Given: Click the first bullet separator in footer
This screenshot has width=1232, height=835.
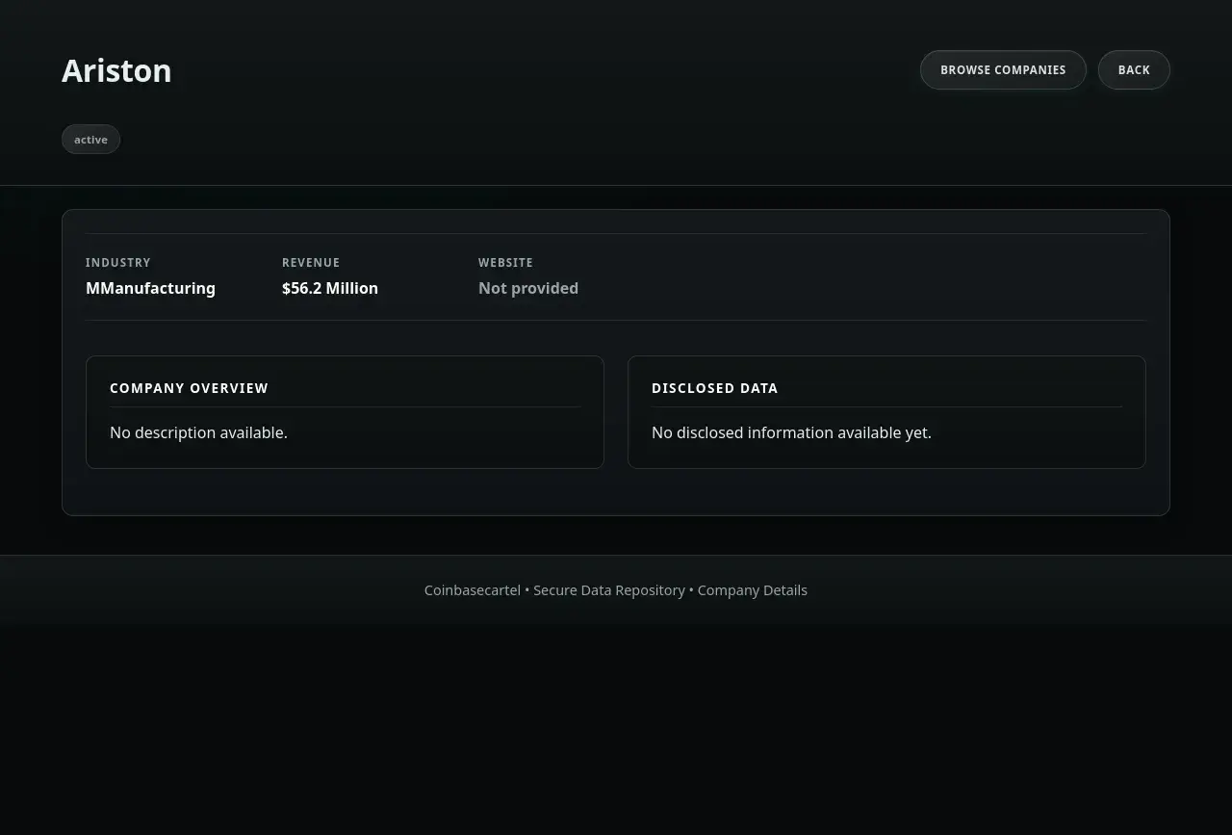Looking at the screenshot, I should [527, 590].
